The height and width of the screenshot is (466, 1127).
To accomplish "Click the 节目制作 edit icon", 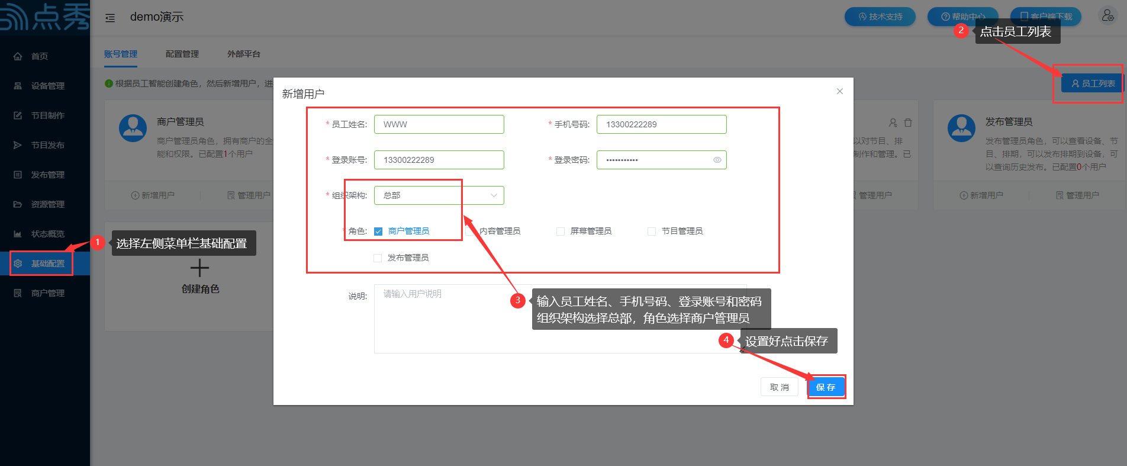I will pyautogui.click(x=18, y=115).
